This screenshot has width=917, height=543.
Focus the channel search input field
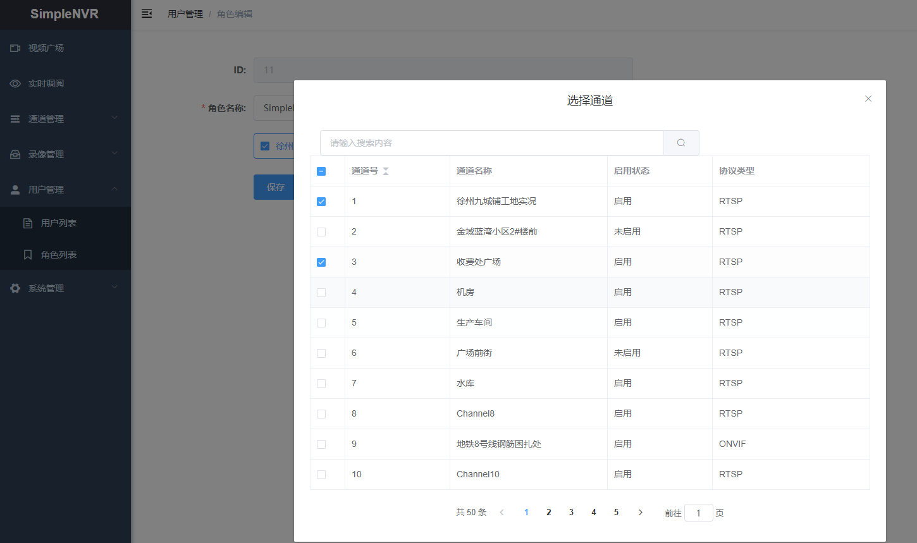[491, 143]
